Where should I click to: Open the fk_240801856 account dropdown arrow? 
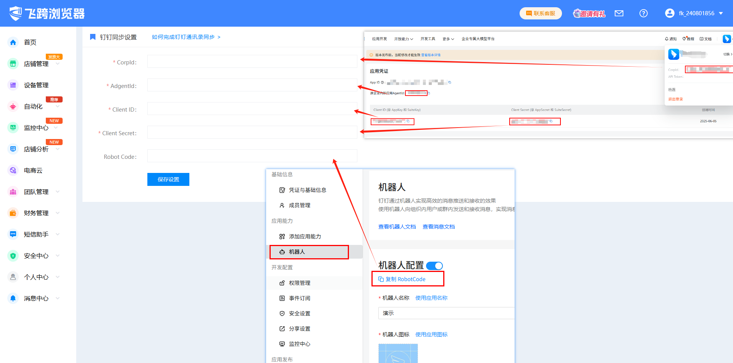click(x=721, y=13)
